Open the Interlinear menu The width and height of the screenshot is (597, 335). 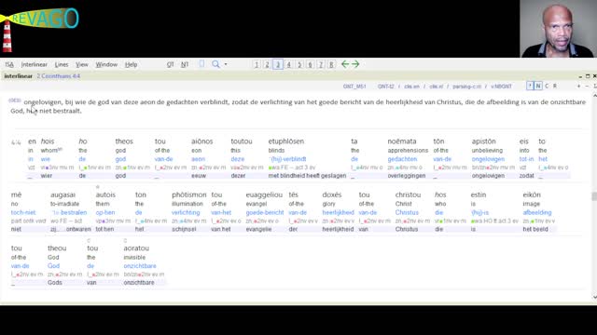click(x=35, y=64)
